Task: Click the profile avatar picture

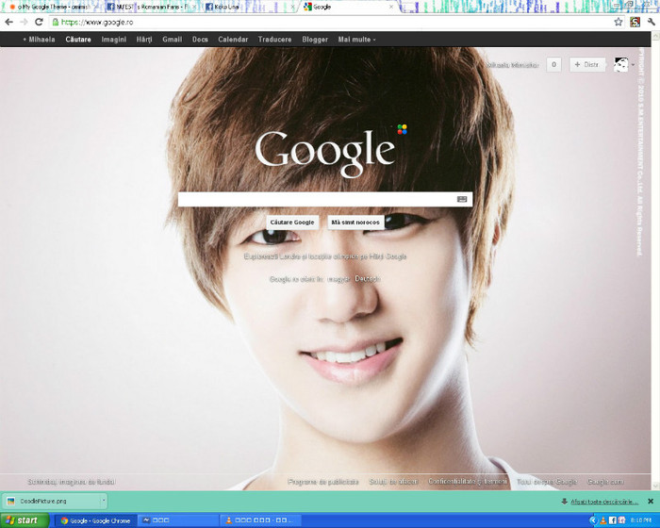Action: tap(621, 64)
